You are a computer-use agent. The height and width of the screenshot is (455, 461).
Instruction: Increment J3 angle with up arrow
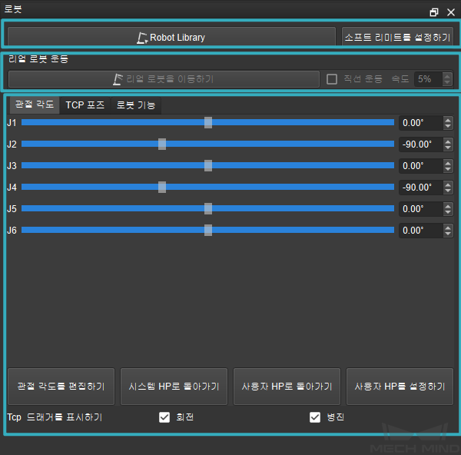pyautogui.click(x=448, y=163)
